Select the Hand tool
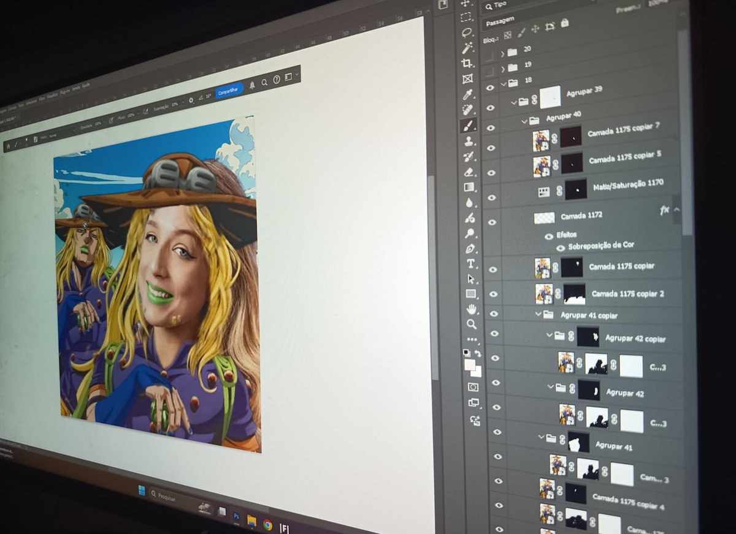The width and height of the screenshot is (736, 534). [x=472, y=309]
